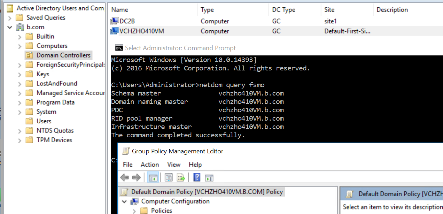Screen dimensions: 443x214
Task: Click the Properties toolbar icon in Group Policy Editor
Action: pos(169,178)
